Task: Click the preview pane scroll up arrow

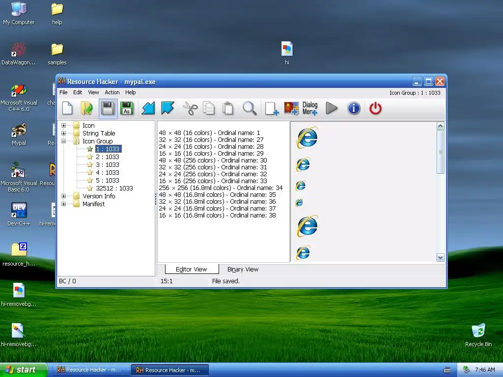Action: [x=441, y=126]
